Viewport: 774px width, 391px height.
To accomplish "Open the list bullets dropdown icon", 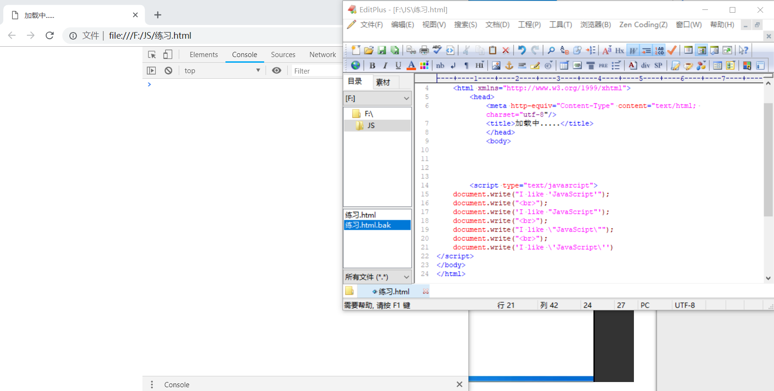I will [616, 65].
